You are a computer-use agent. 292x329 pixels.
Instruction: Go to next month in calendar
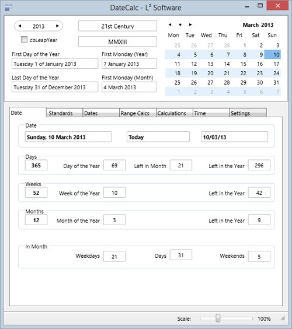[x=190, y=24]
